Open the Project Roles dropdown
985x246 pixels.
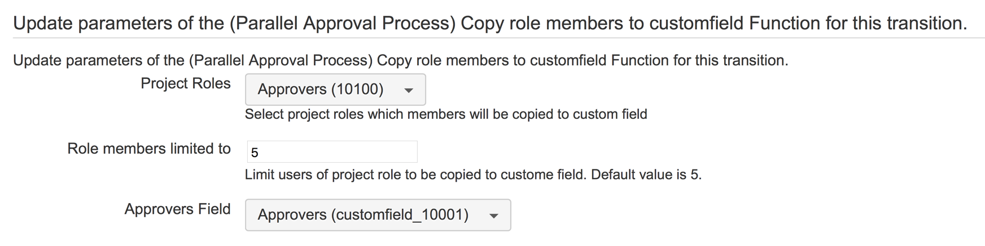(x=335, y=90)
